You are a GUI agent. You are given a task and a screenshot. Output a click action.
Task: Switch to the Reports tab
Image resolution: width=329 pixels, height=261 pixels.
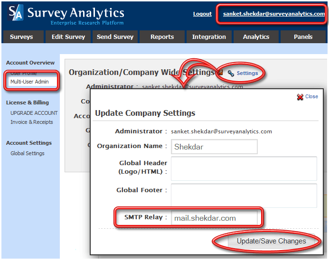162,37
